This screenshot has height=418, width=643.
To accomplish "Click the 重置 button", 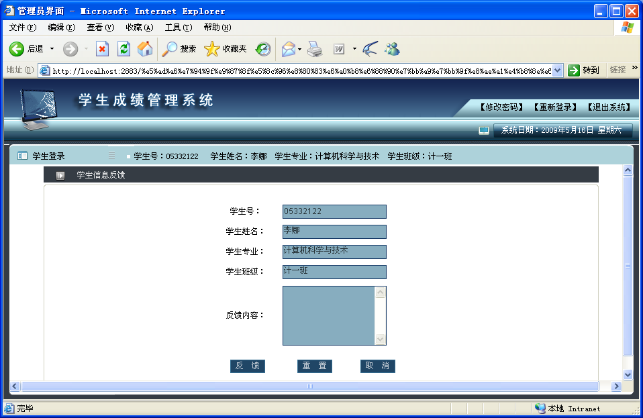I will (315, 366).
